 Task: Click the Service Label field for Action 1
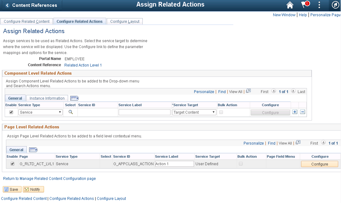[174, 164]
